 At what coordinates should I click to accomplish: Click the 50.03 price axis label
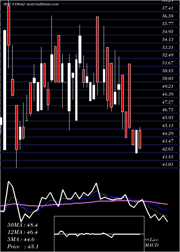[168, 78]
